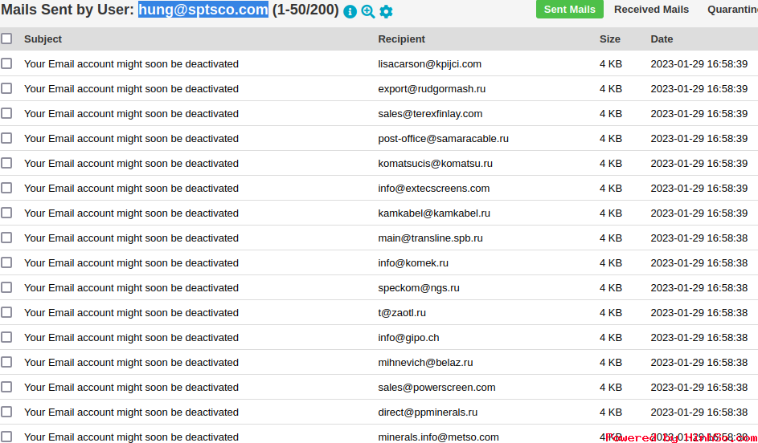Open the Quarantine tab
This screenshot has height=443, width=758.
pos(732,9)
